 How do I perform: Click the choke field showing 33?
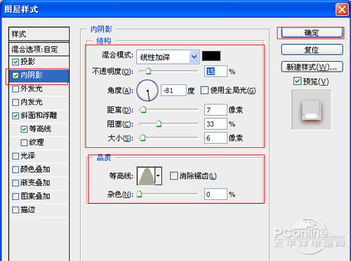click(x=216, y=123)
